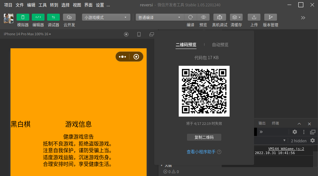Viewport: 318px width, 176px height.
Task: Click the menu bar ellipsis for more menus
Action: click(108, 5)
